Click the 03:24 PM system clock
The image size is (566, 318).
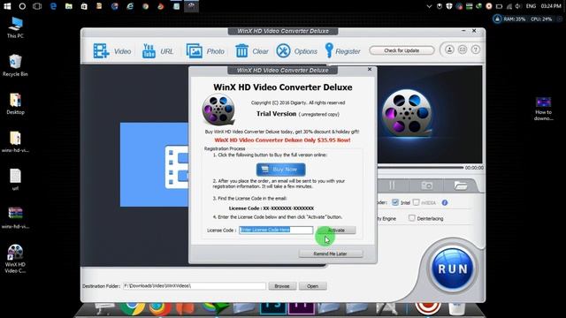point(551,6)
